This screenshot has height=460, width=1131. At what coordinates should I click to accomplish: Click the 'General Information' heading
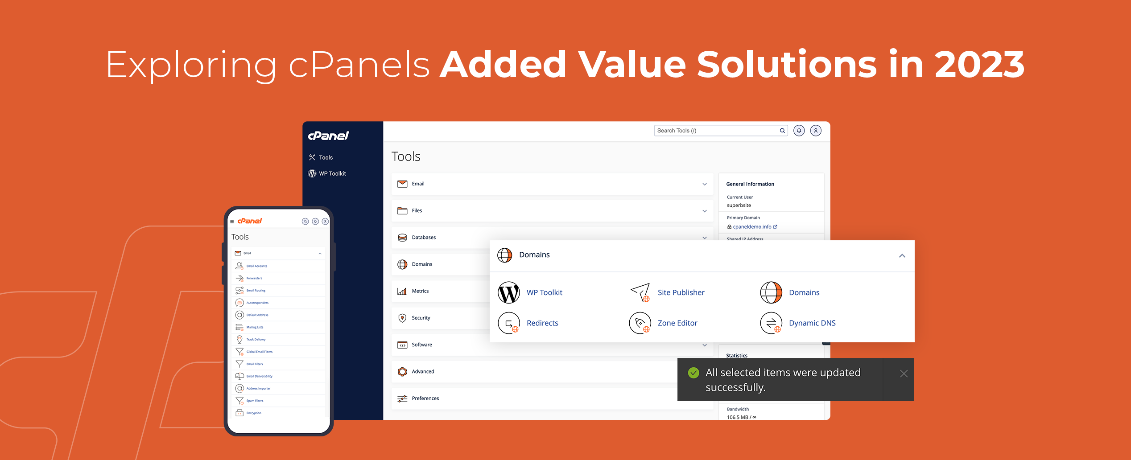click(x=750, y=184)
